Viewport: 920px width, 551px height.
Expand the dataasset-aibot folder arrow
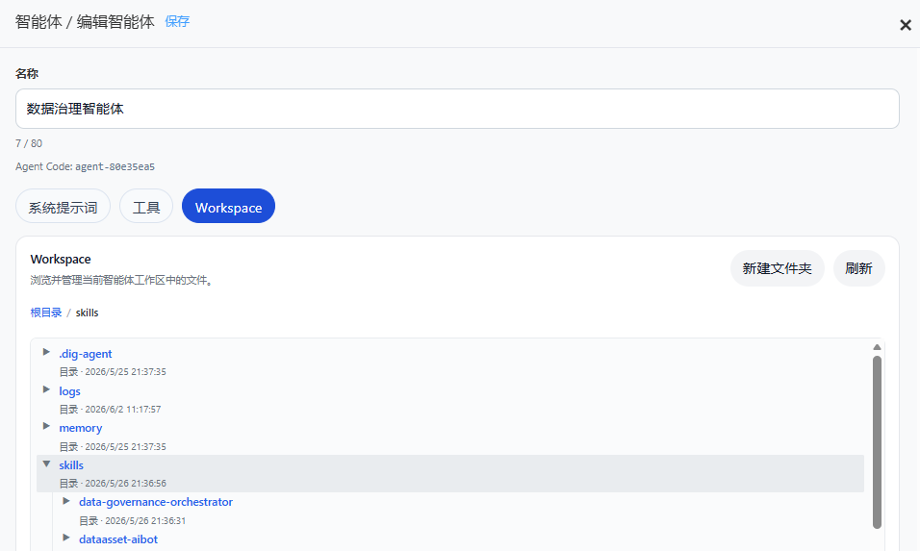(x=66, y=538)
